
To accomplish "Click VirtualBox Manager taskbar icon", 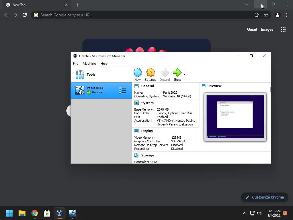I will coord(60,213).
